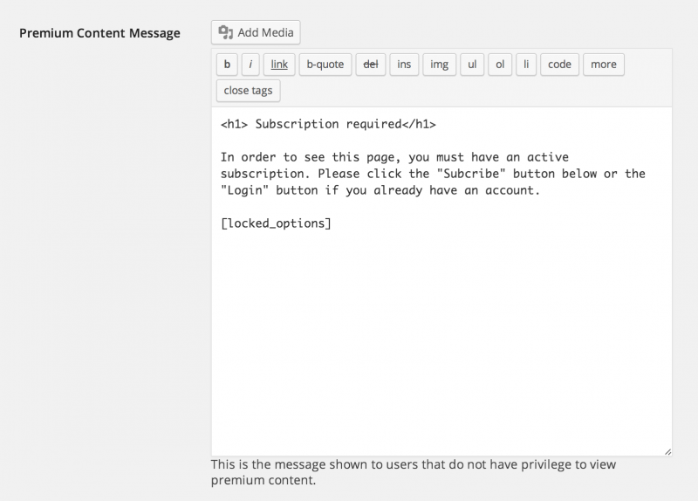The height and width of the screenshot is (501, 698).
Task: Click the Add Media camera icon
Action: click(226, 32)
